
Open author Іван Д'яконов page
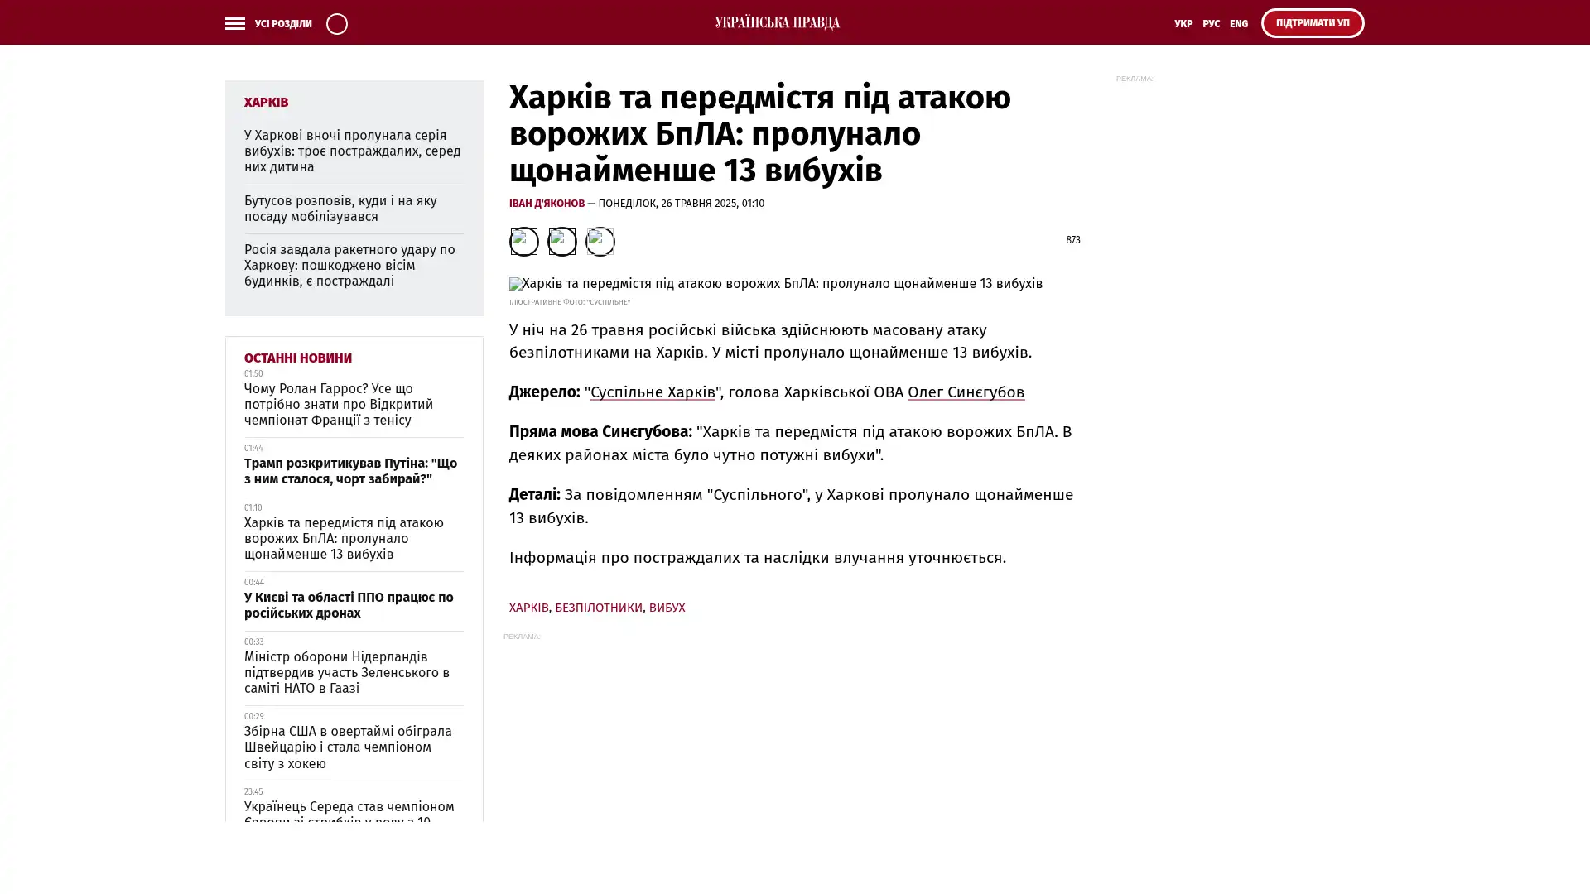[547, 203]
